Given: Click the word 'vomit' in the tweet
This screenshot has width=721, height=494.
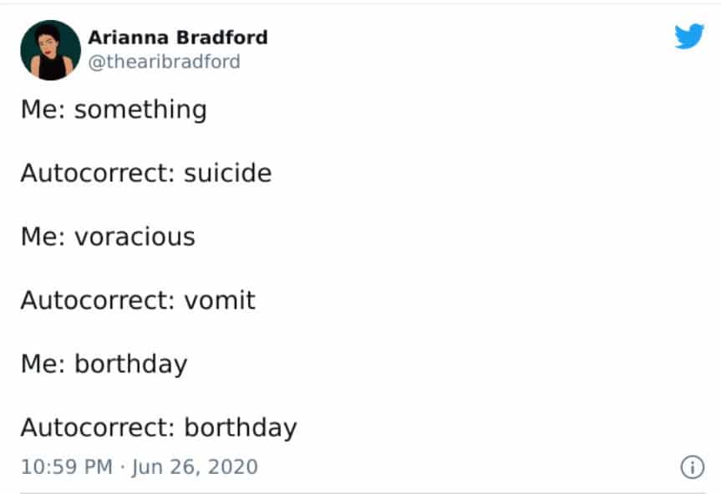Looking at the screenshot, I should click(x=220, y=300).
